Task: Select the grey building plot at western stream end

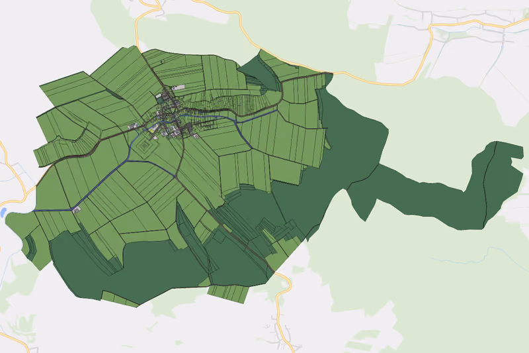Action: [77, 210]
